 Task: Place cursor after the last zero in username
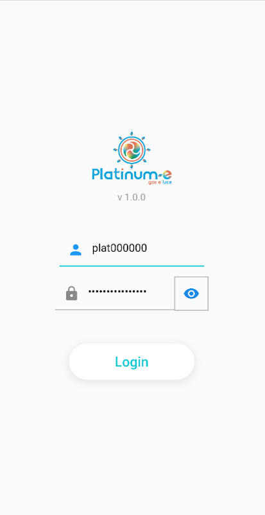(148, 248)
